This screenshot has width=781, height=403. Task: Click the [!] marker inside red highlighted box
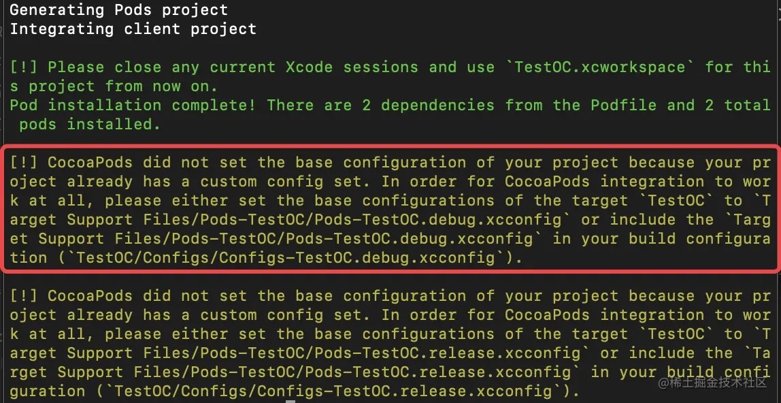tap(24, 163)
